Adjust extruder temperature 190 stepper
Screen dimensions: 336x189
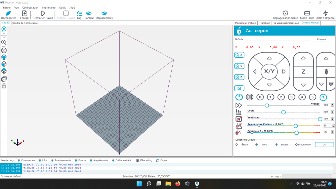click(333, 132)
